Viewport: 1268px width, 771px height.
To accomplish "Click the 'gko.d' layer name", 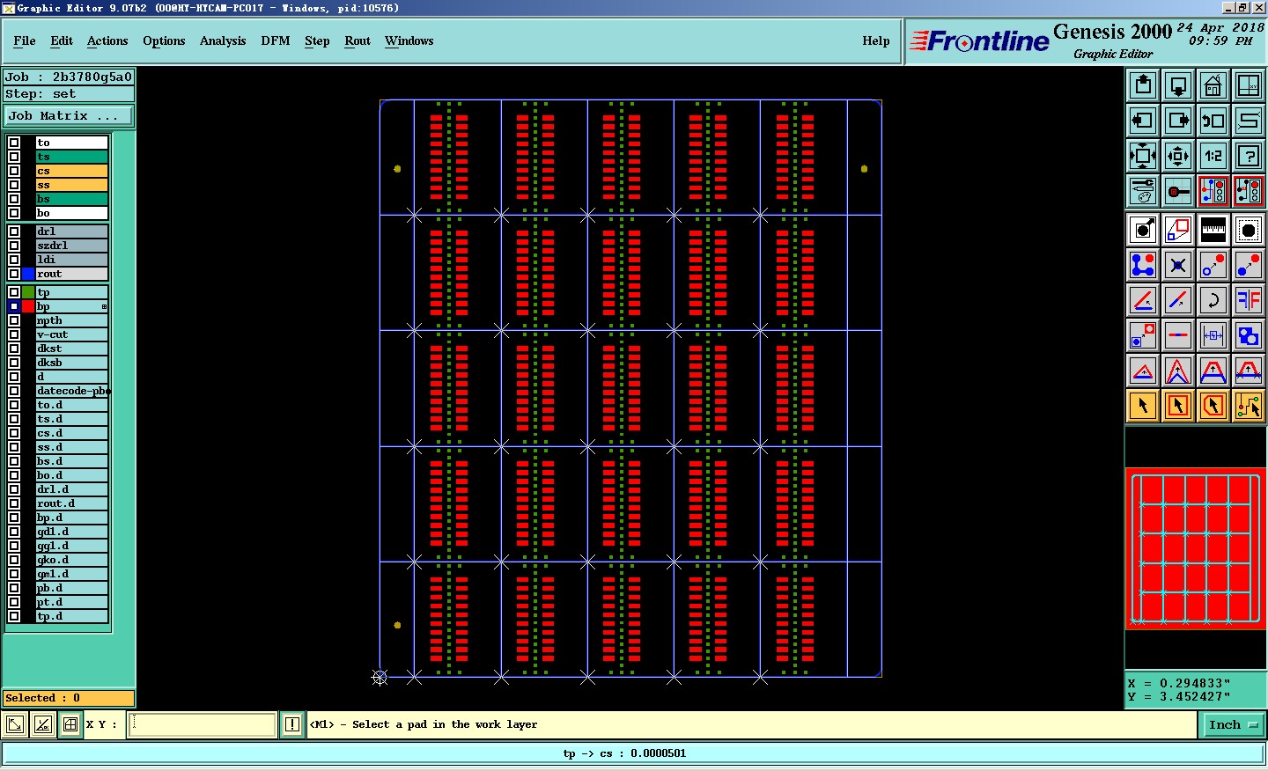I will pyautogui.click(x=71, y=560).
